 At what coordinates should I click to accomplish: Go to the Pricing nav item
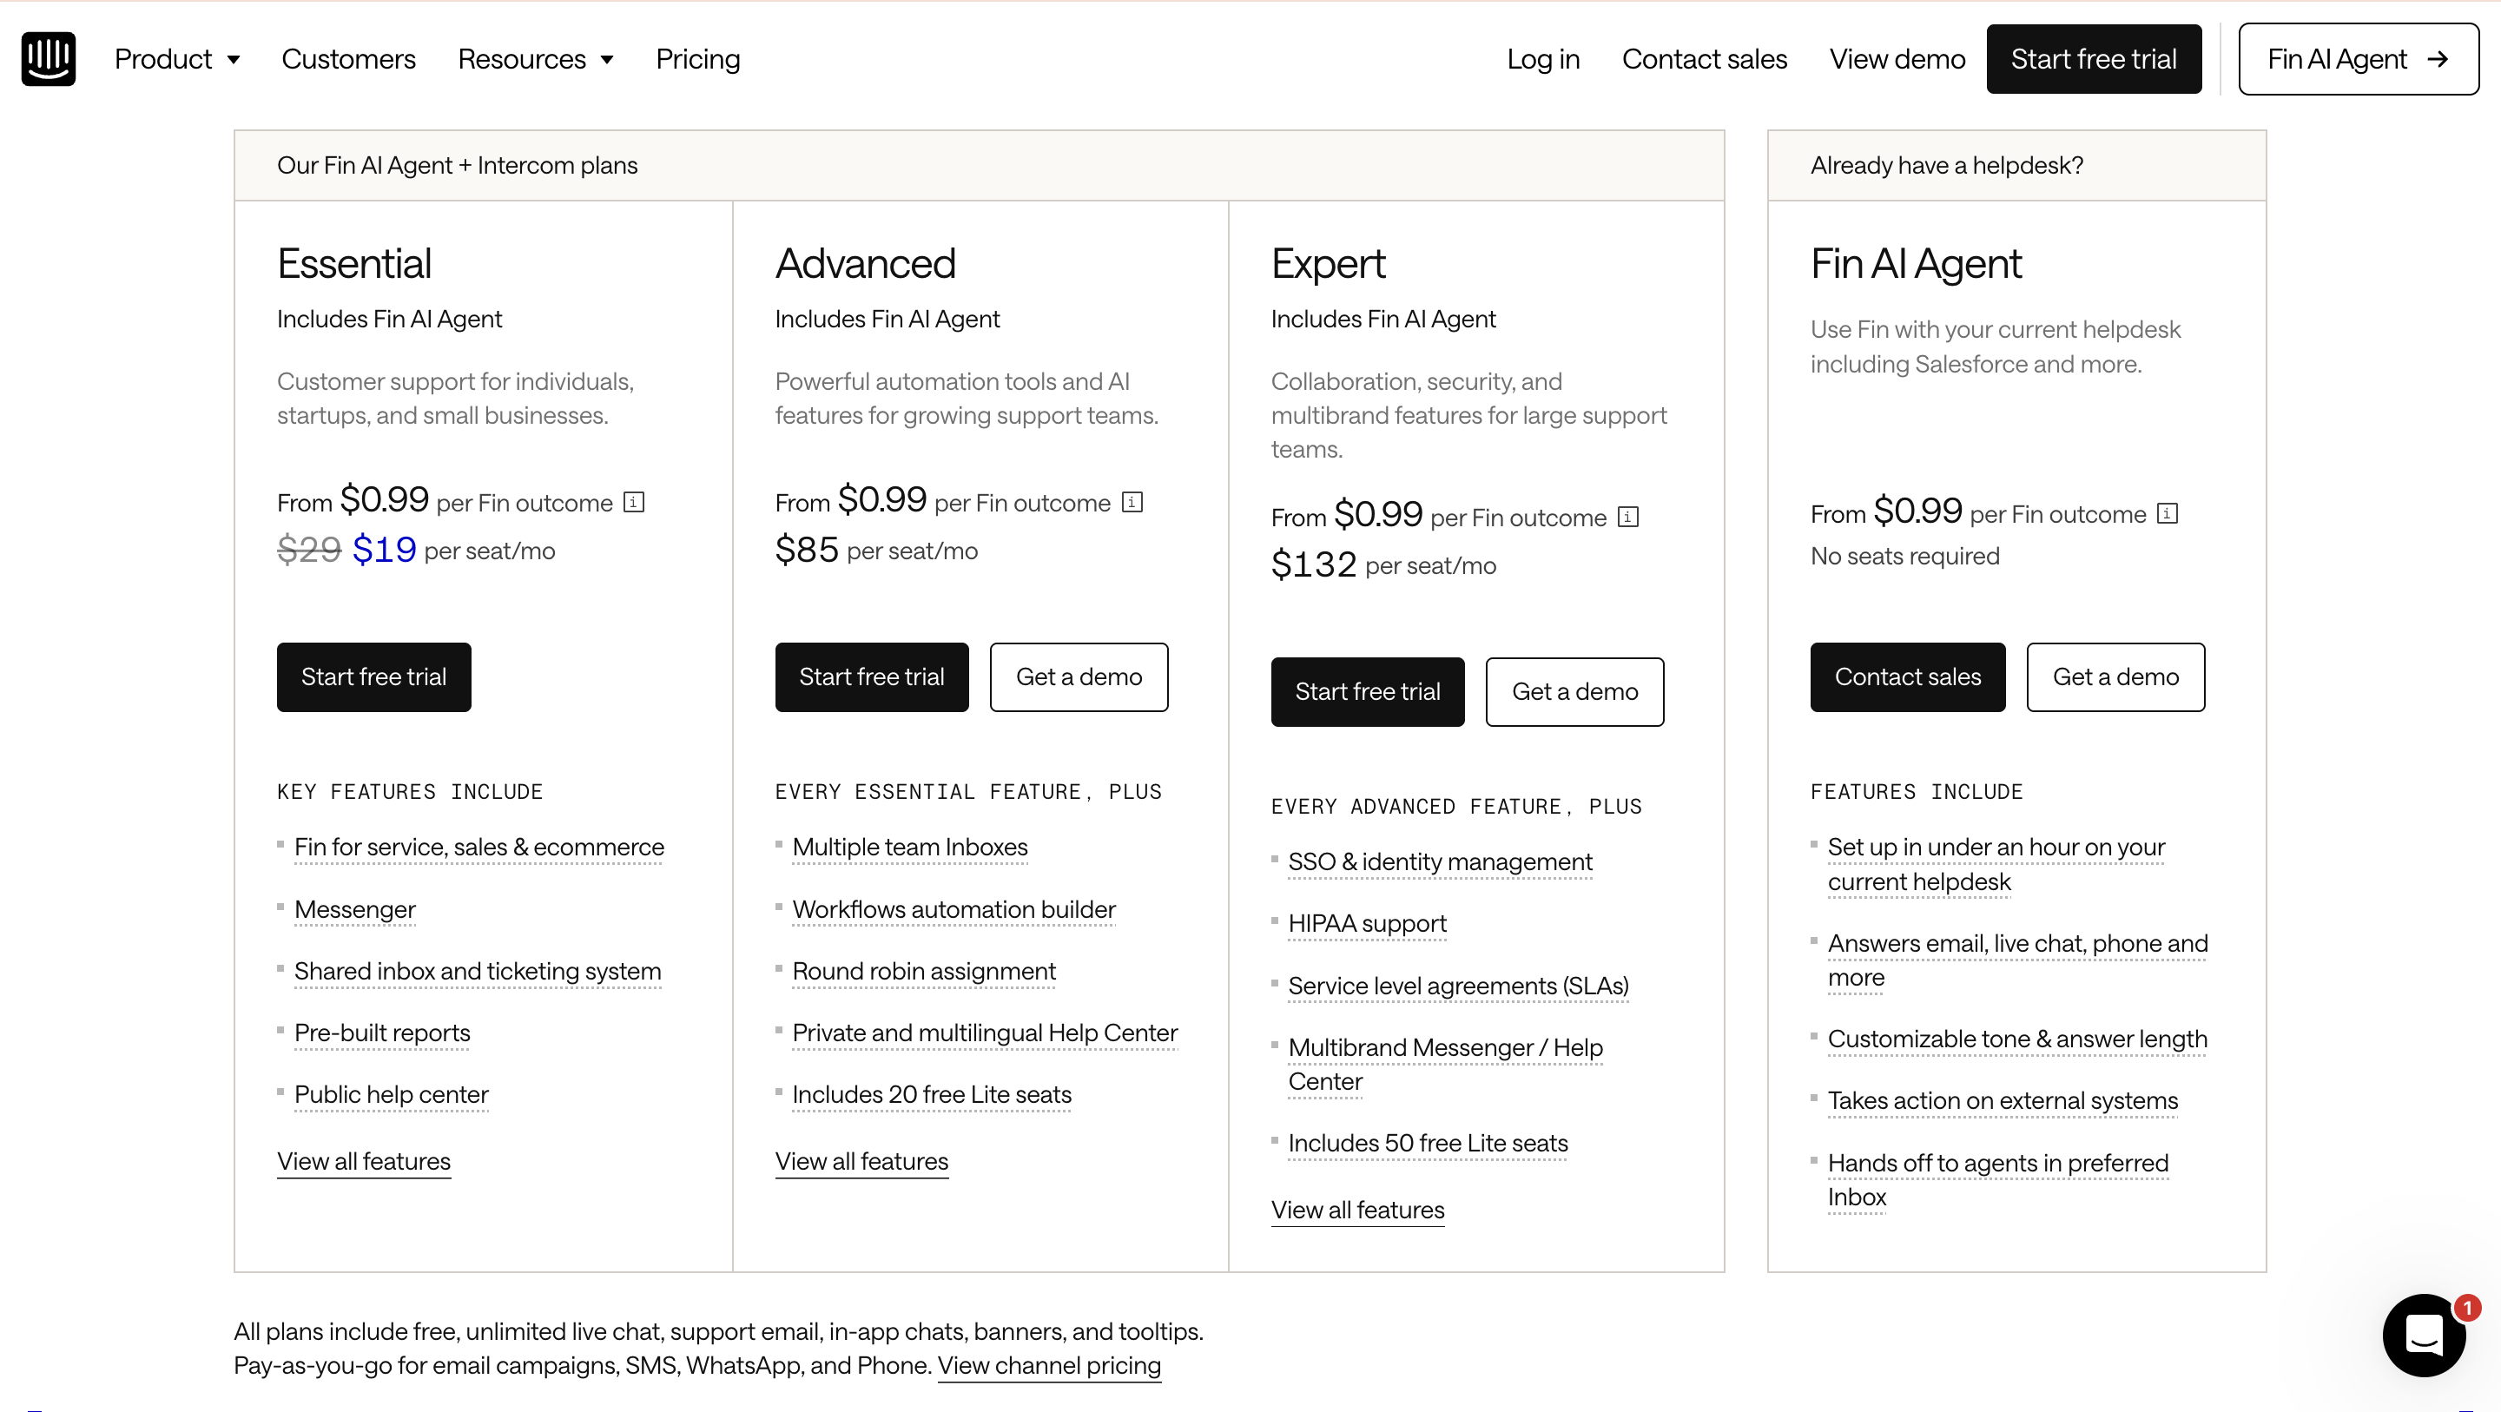coord(698,59)
